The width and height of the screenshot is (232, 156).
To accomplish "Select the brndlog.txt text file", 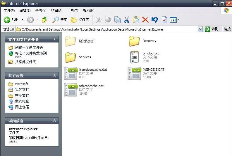I will pyautogui.click(x=151, y=54).
